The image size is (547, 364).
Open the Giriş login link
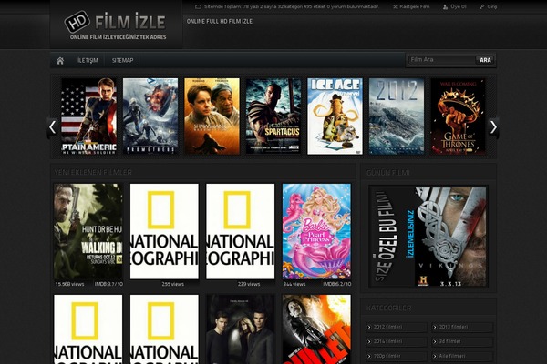click(x=489, y=6)
